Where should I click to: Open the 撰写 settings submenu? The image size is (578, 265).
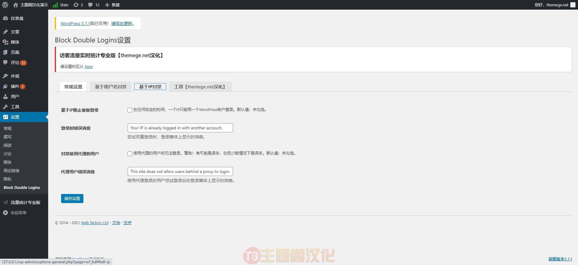[x=8, y=137]
